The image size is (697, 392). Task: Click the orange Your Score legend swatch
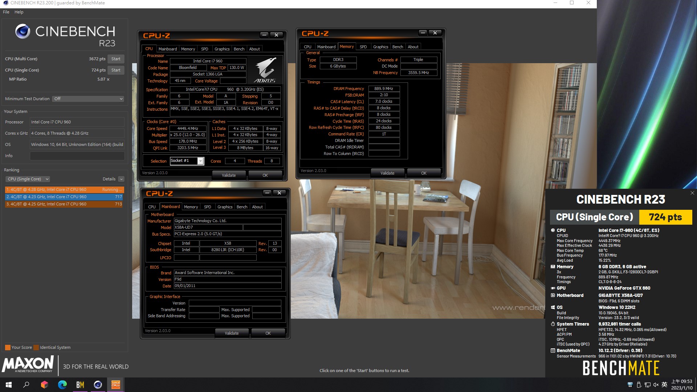point(8,347)
